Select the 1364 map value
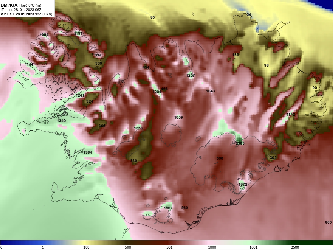This screenshot has width=333, height=250. [88, 152]
